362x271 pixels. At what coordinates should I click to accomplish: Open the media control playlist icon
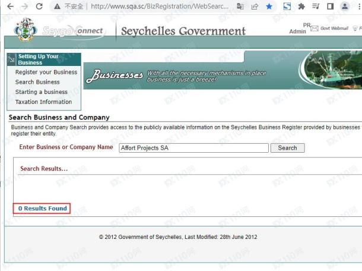pos(316,7)
